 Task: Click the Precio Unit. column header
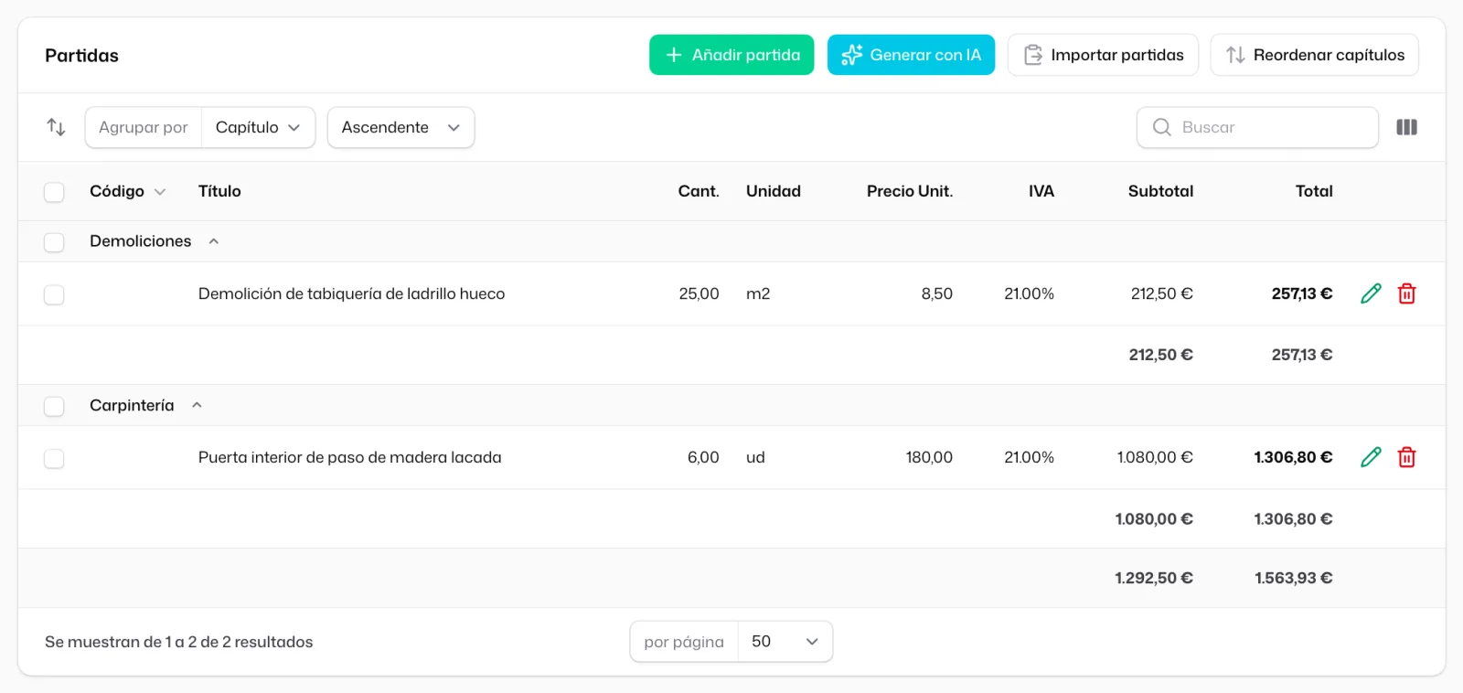coord(910,191)
